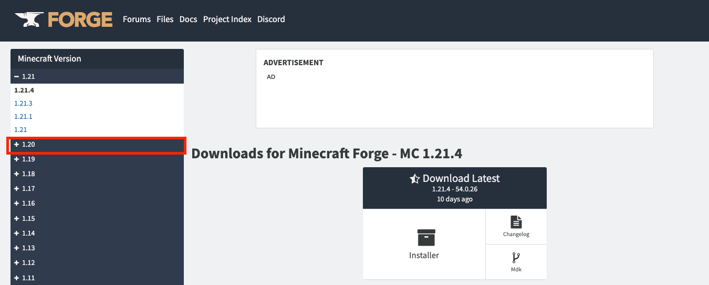The width and height of the screenshot is (709, 285).
Task: Open the Project Index nav link
Action: (227, 19)
